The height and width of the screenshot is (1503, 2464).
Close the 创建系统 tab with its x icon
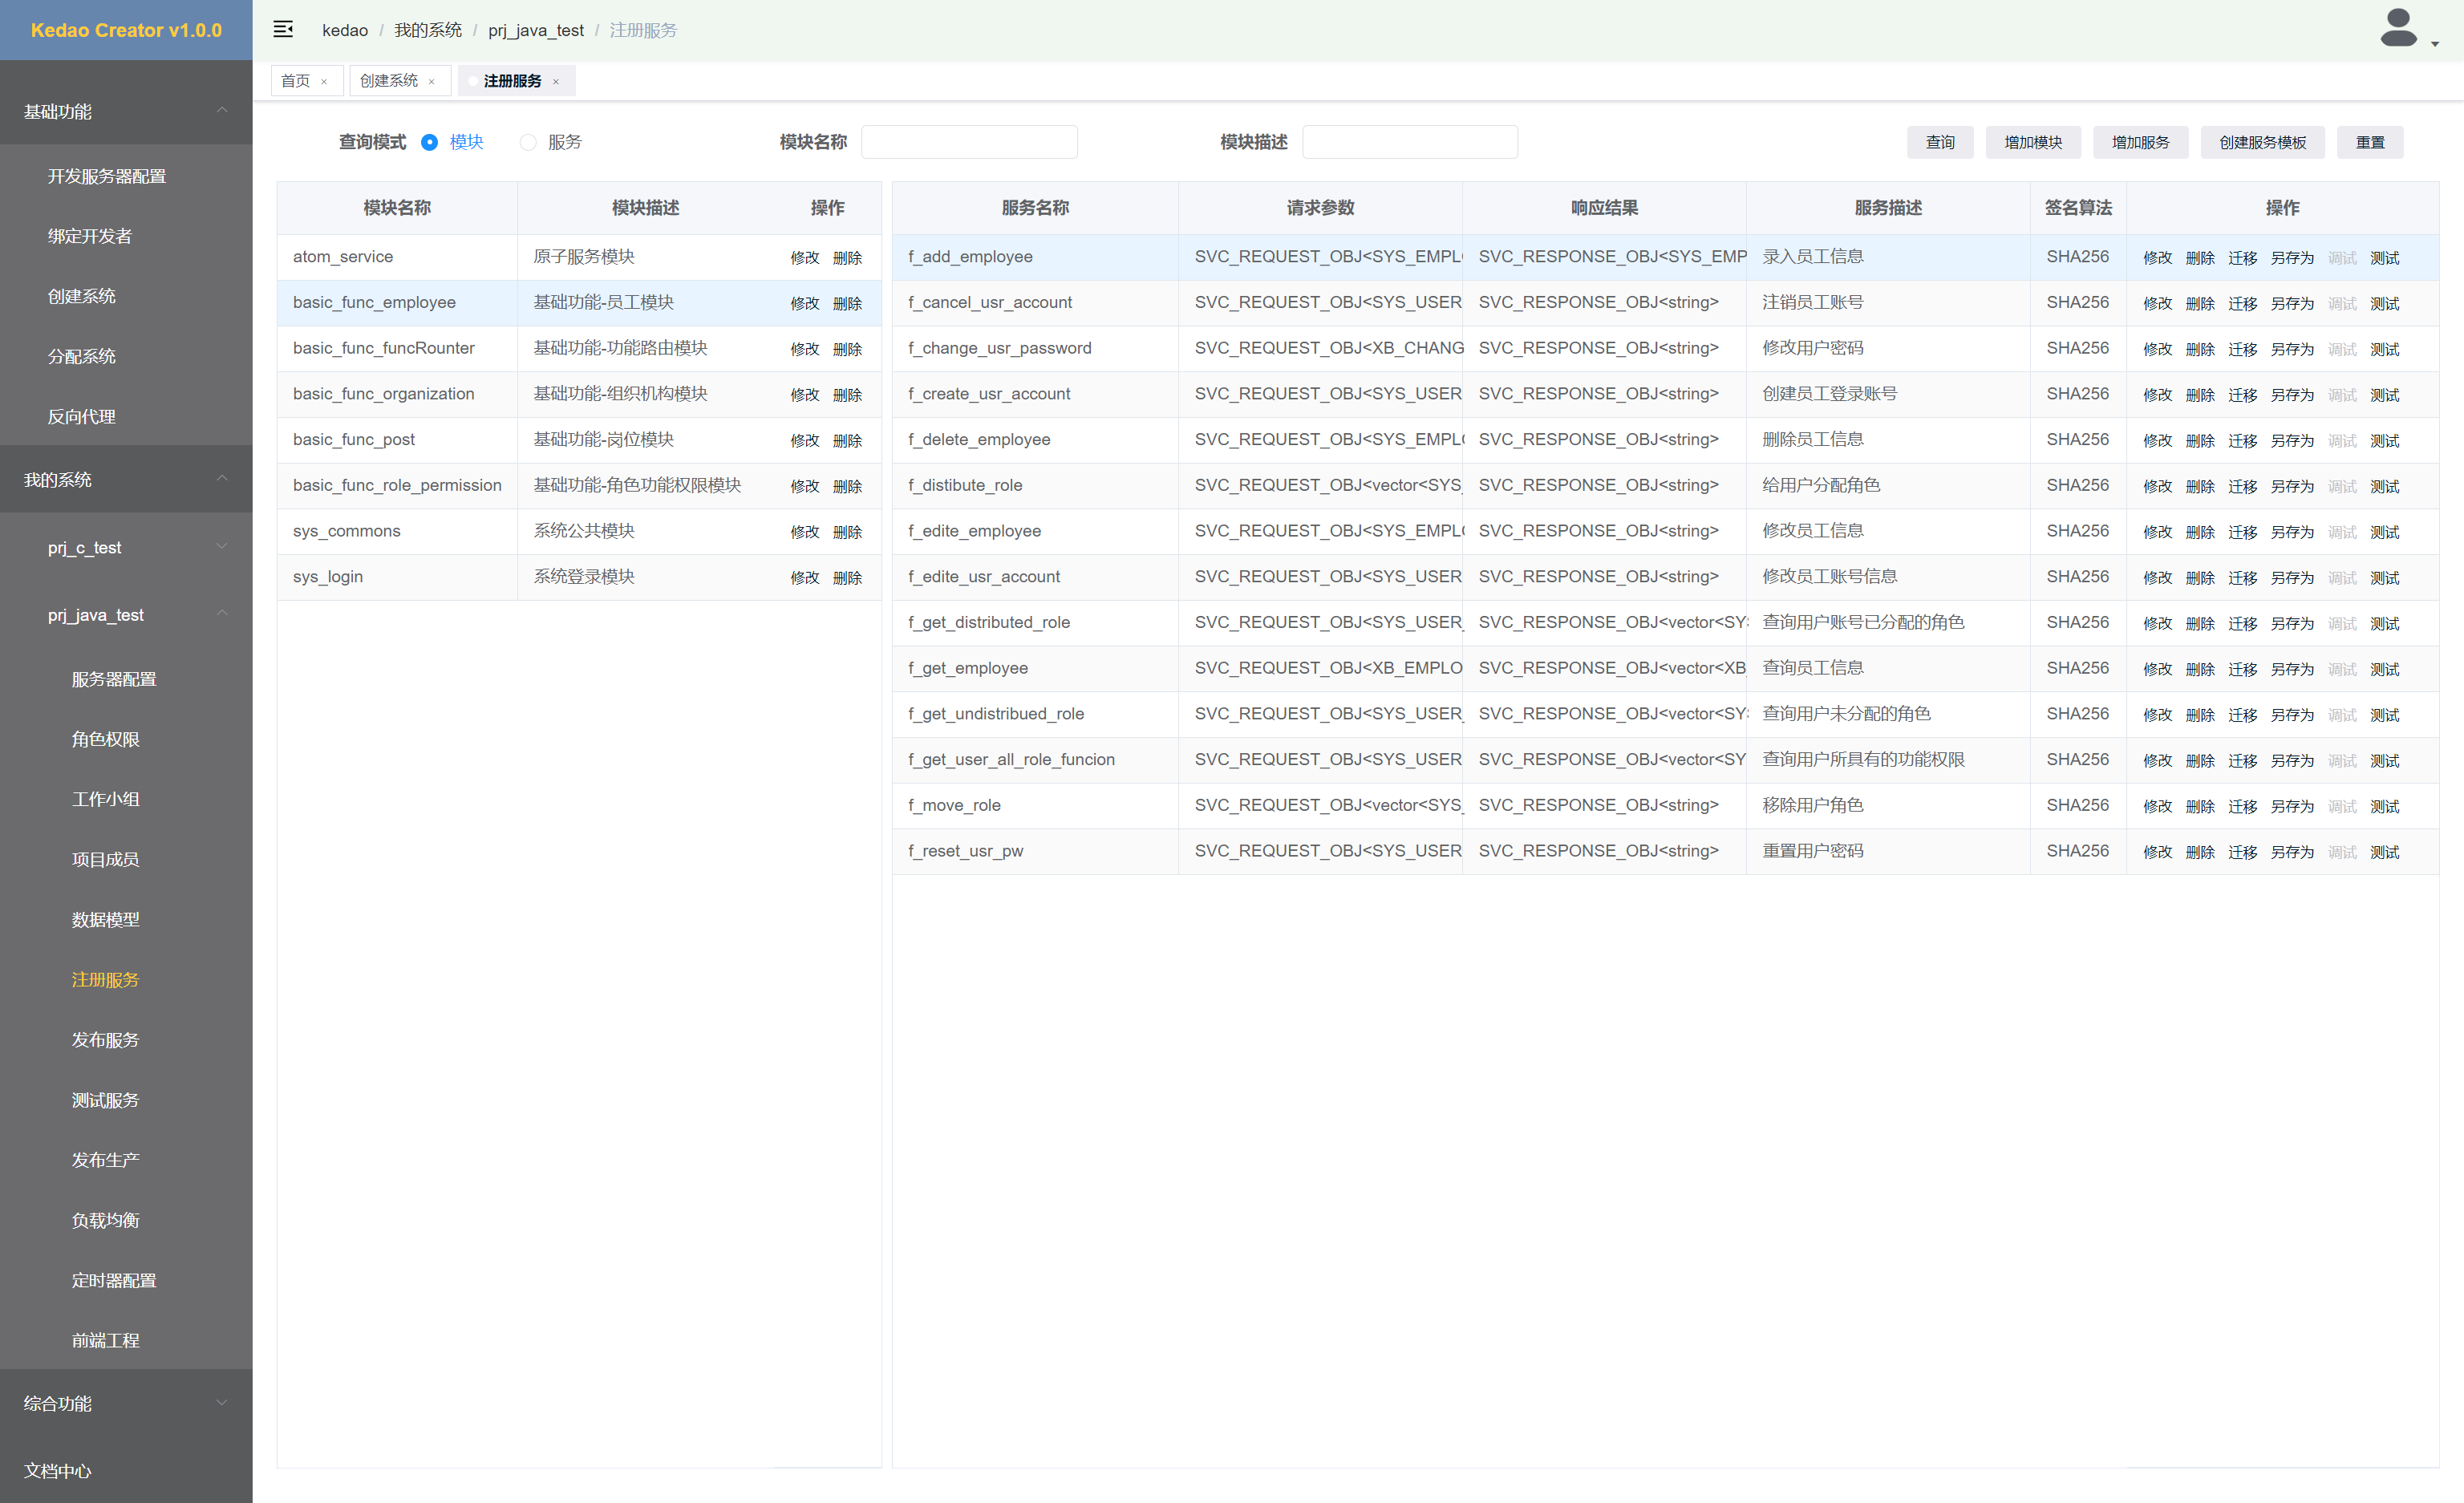[x=432, y=82]
